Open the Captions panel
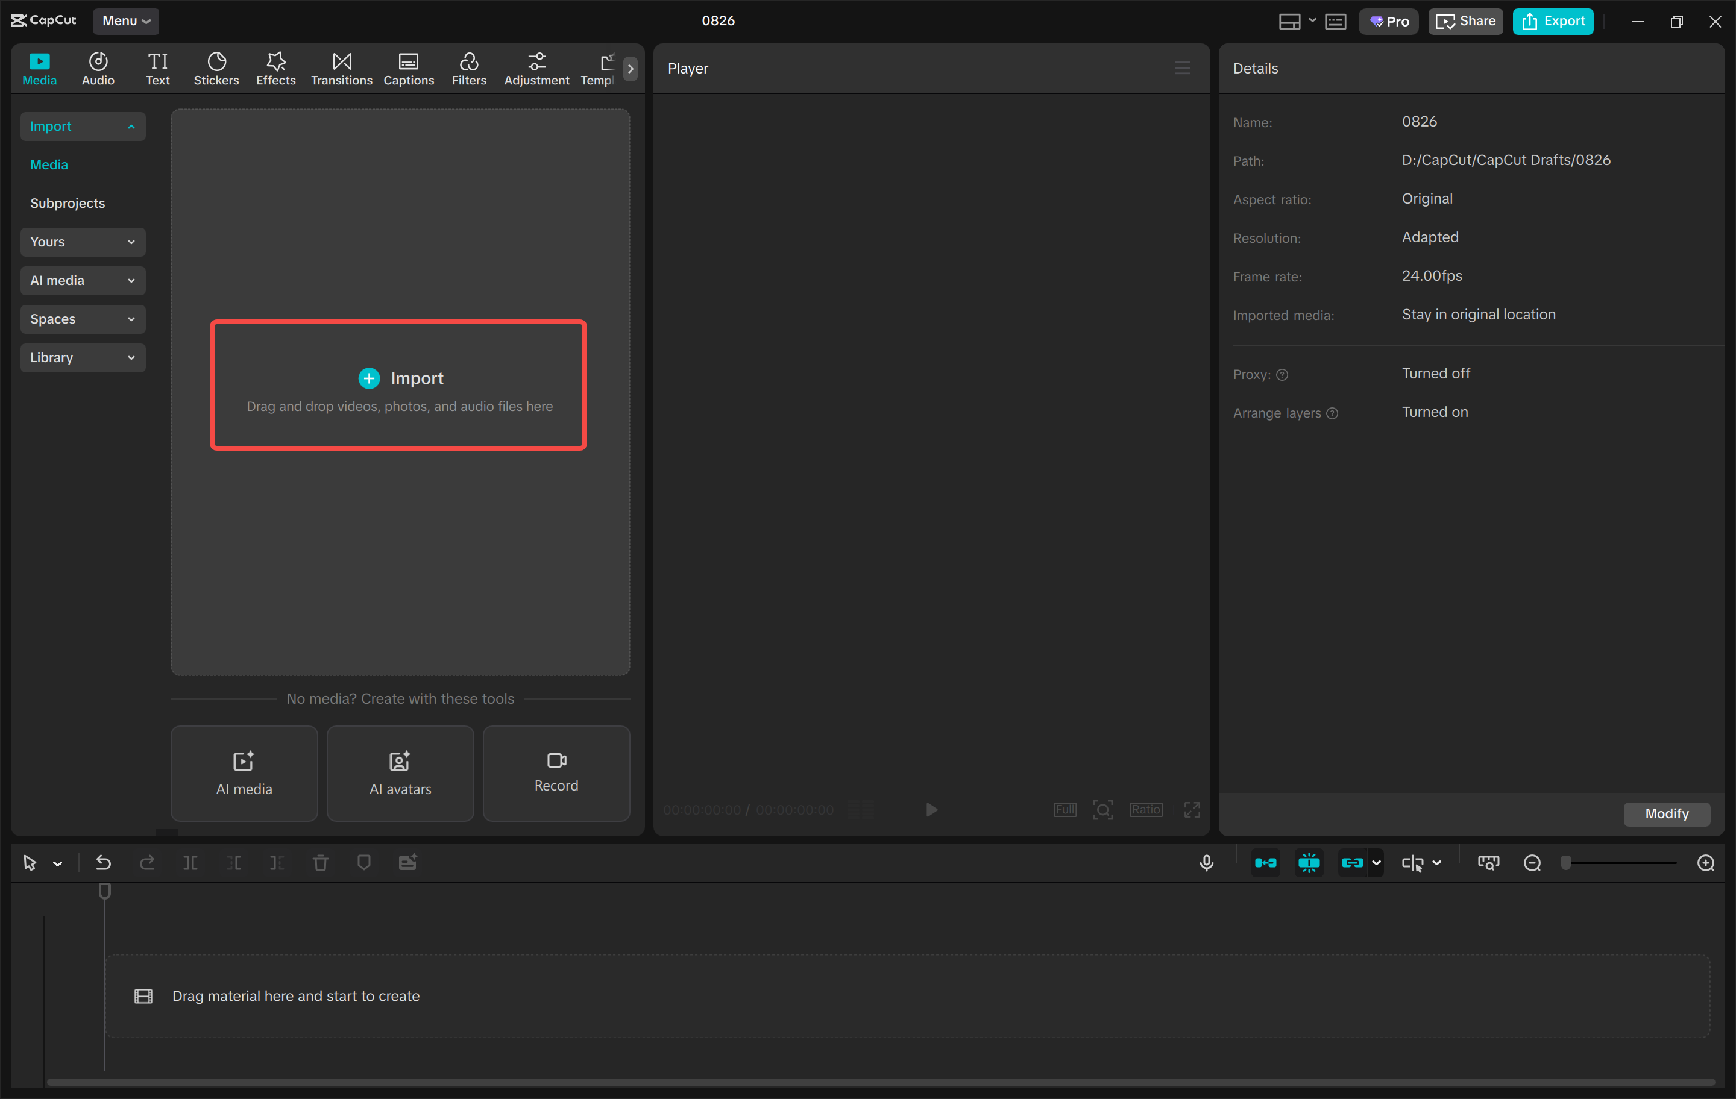Image resolution: width=1736 pixels, height=1099 pixels. click(x=408, y=67)
